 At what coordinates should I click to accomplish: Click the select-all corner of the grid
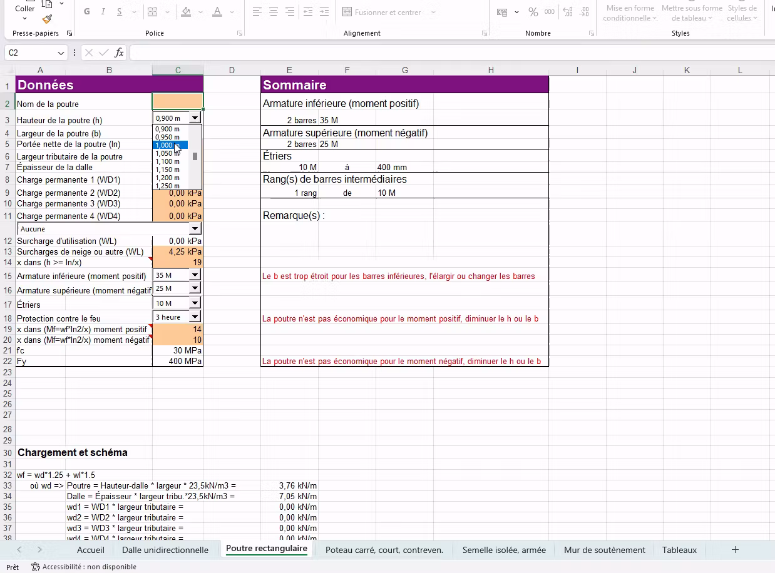click(x=8, y=70)
